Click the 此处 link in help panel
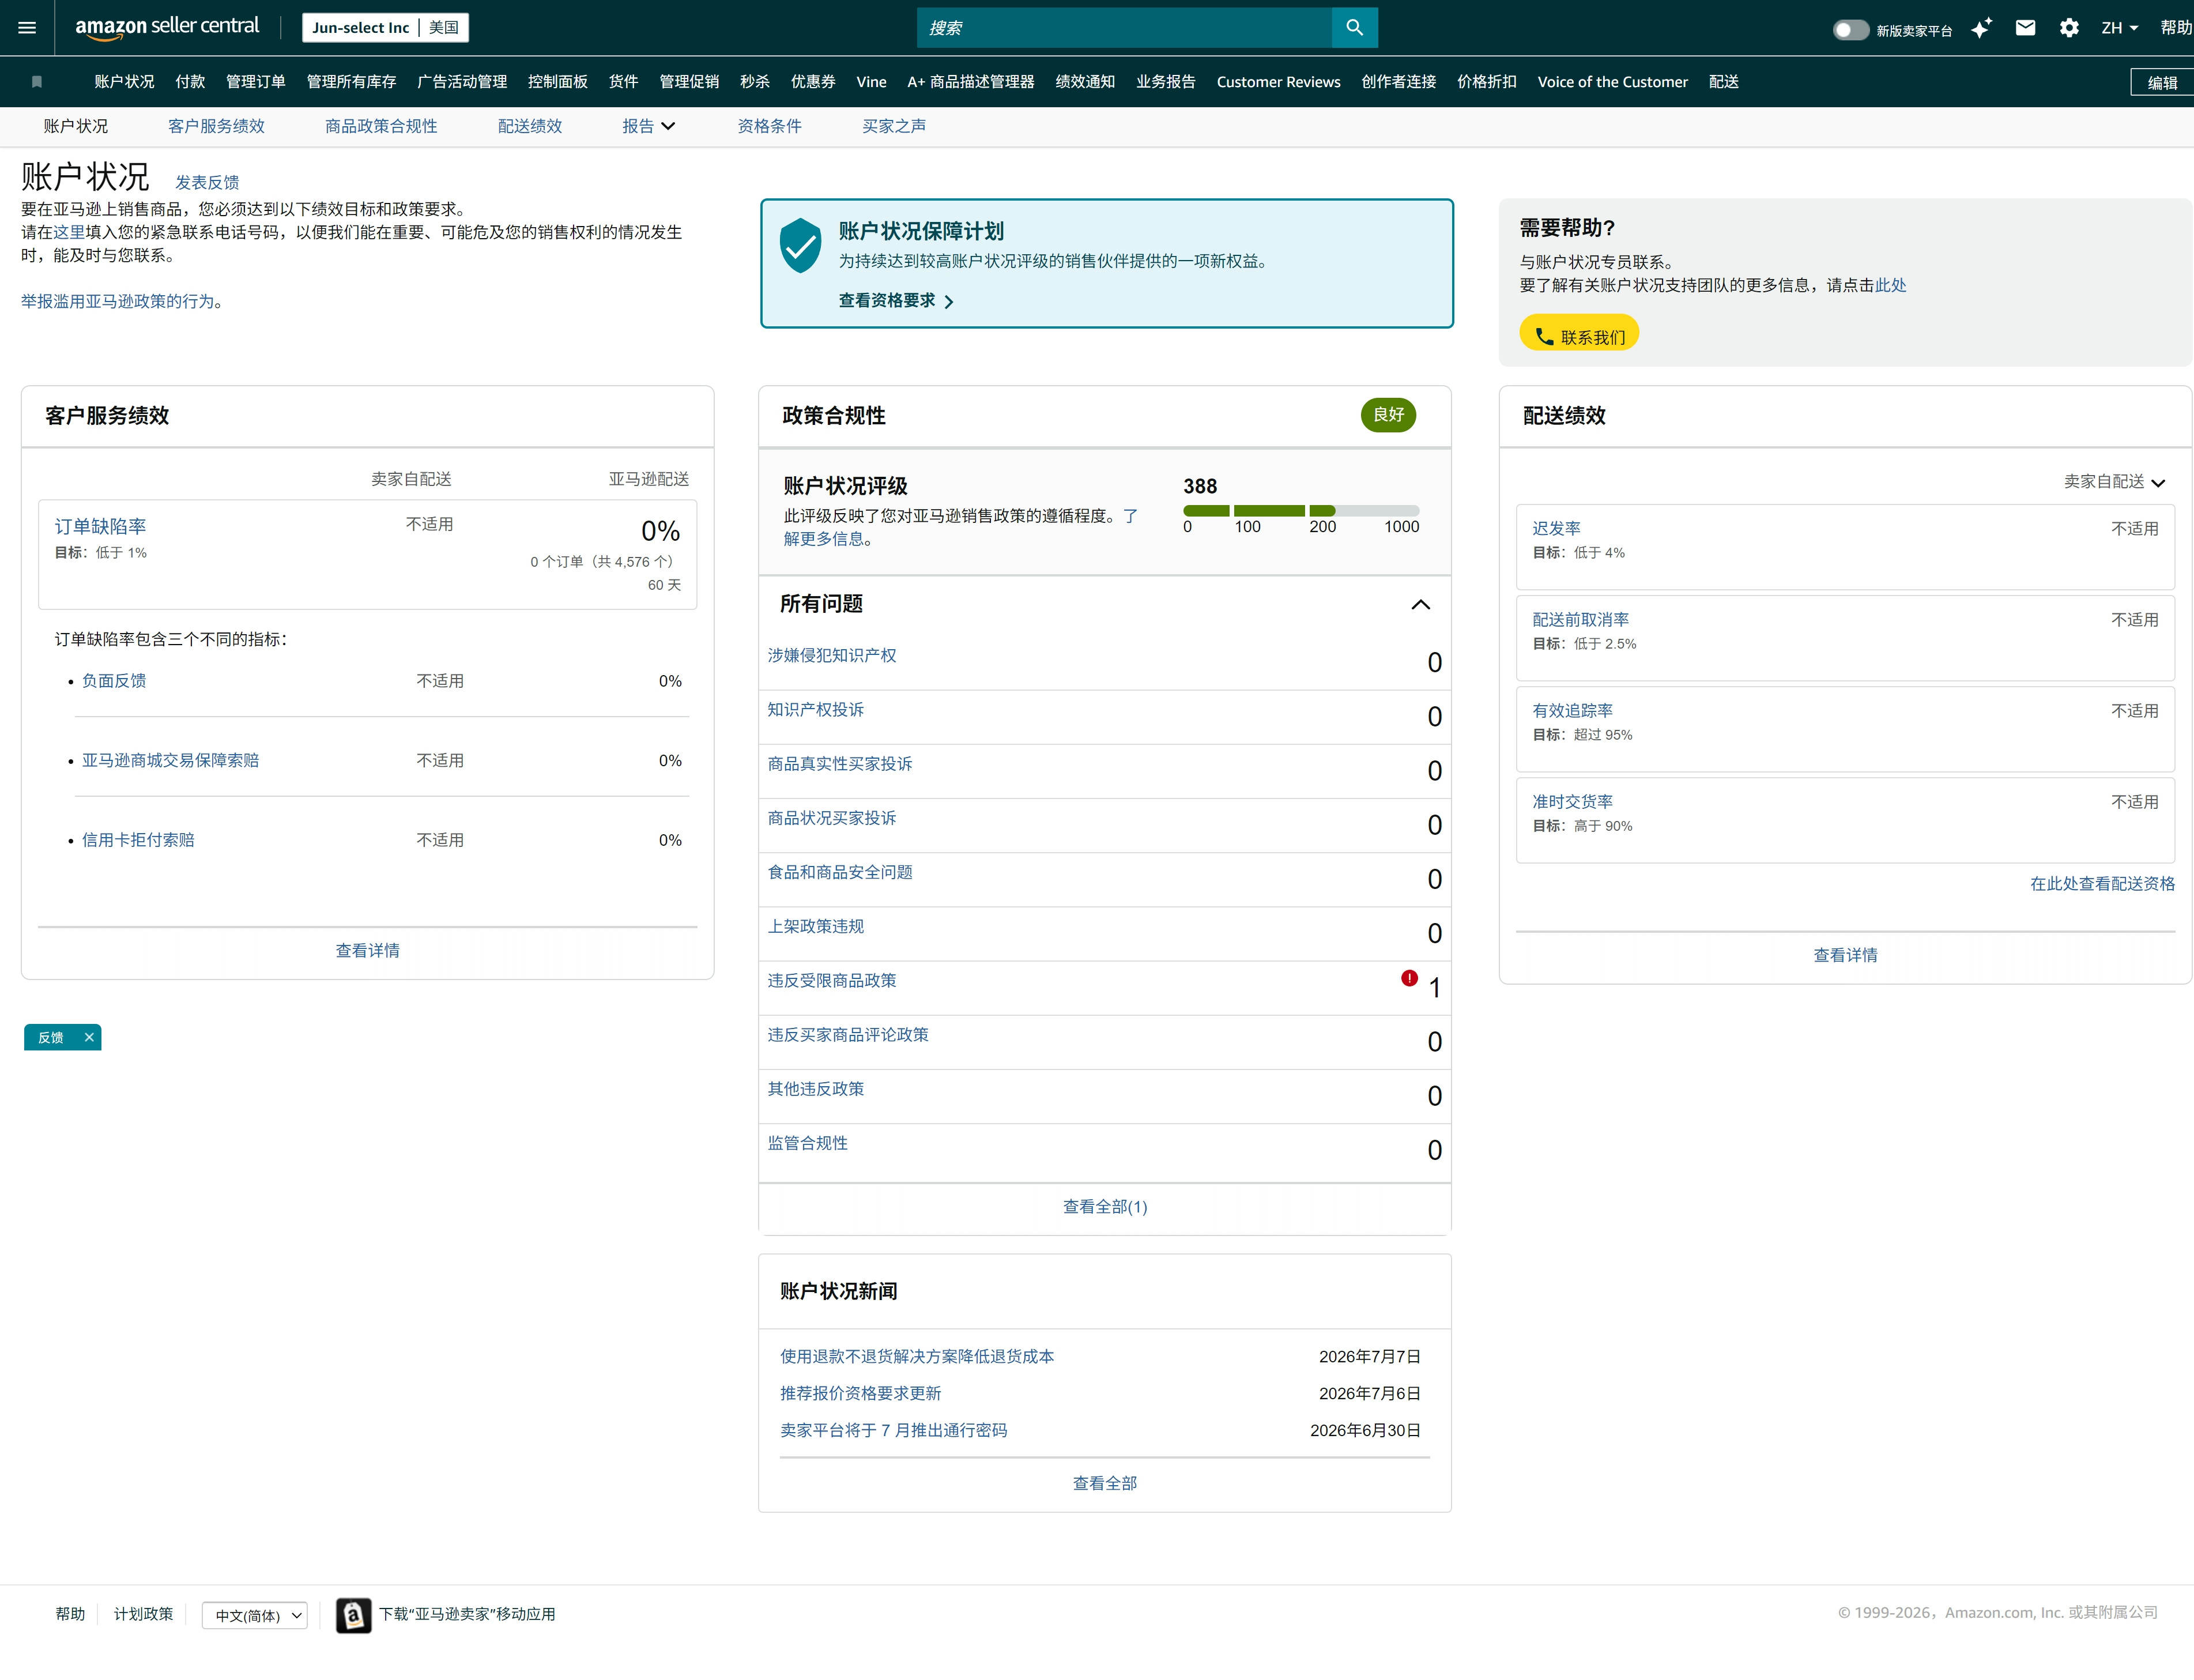This screenshot has width=2194, height=1680. click(x=1890, y=285)
